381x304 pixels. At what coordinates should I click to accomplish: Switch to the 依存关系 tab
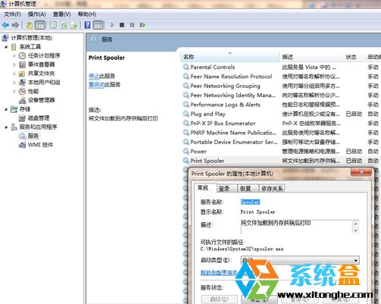tap(272, 189)
